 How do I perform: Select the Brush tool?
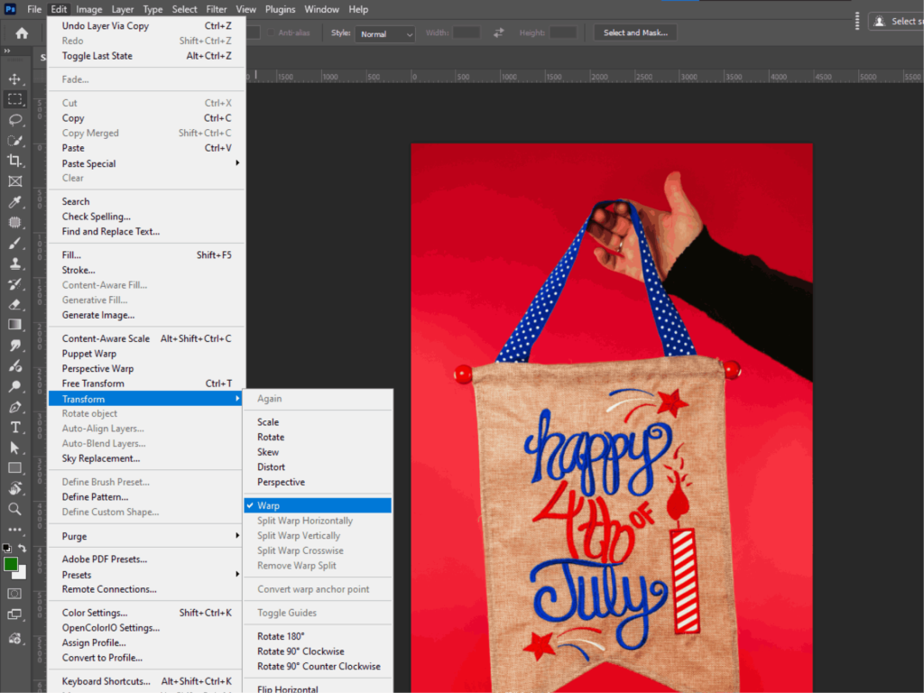pos(14,243)
